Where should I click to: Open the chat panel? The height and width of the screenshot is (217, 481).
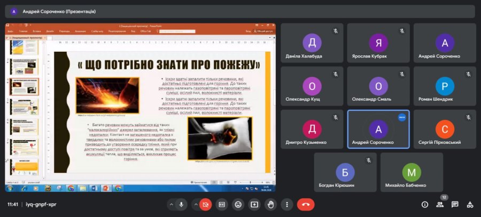point(455,204)
